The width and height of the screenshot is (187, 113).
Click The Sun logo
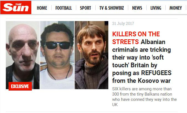[16, 7]
